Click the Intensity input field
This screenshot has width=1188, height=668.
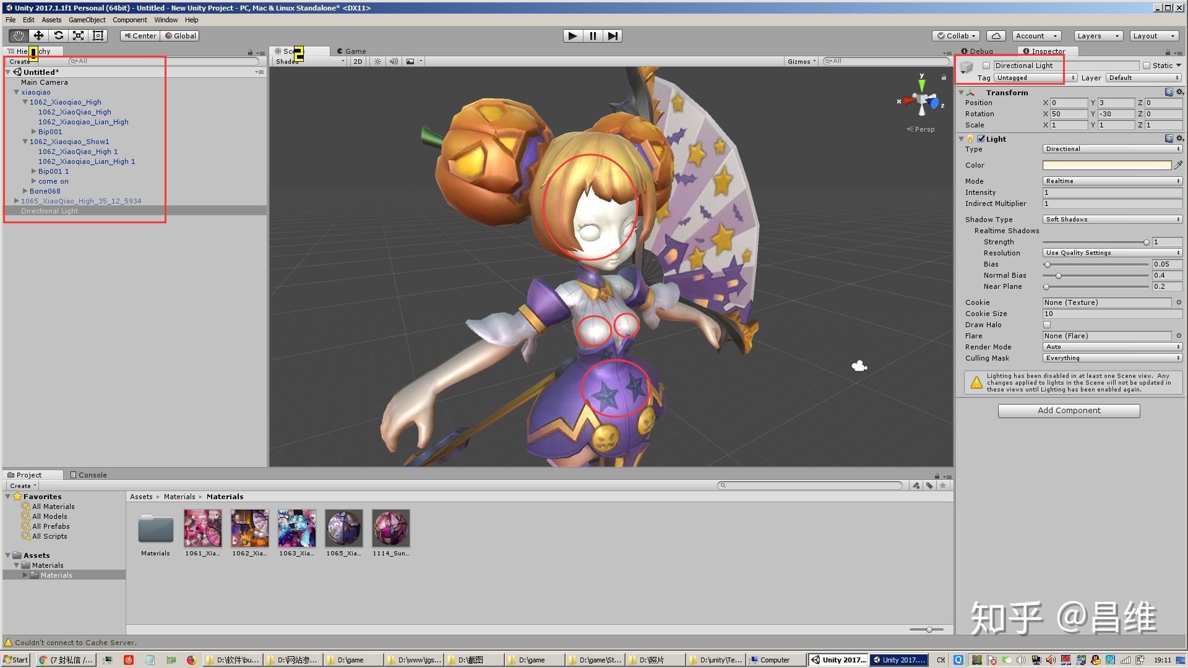[1113, 192]
